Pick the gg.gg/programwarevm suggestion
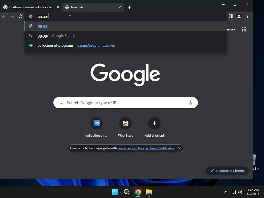This screenshot has width=264, height=198. pyautogui.click(x=126, y=45)
